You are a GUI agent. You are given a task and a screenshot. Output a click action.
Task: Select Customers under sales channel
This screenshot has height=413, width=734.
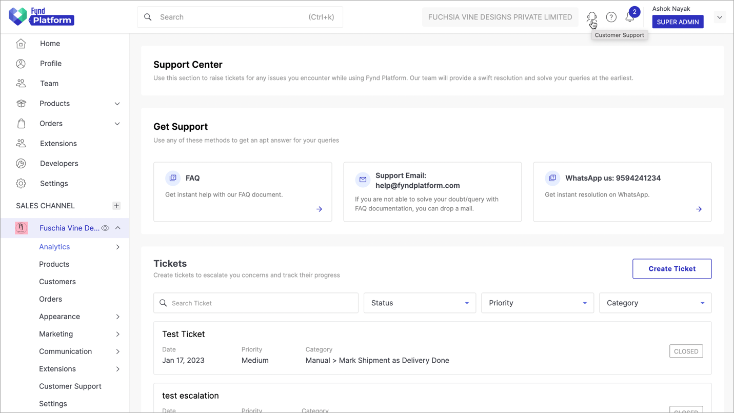point(57,282)
